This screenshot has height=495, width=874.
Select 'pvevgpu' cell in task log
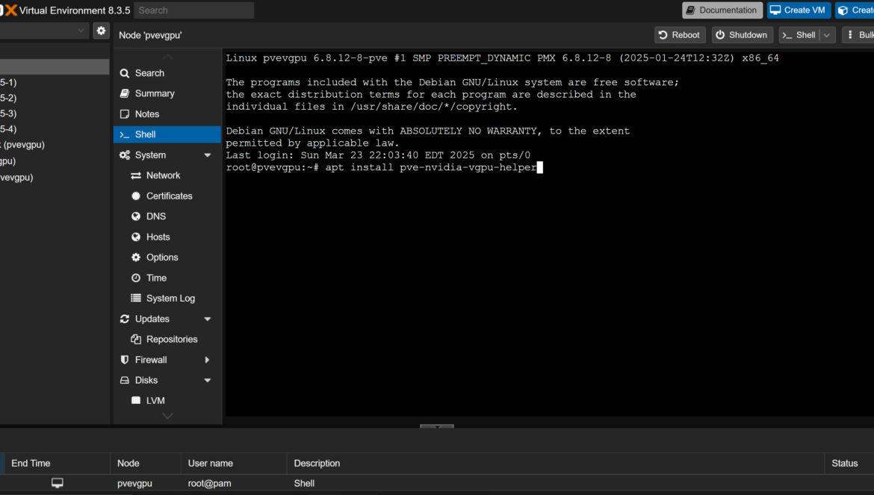(134, 483)
